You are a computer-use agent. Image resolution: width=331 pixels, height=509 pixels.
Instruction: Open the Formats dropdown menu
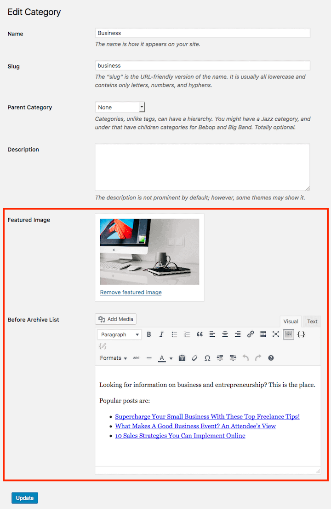[113, 358]
